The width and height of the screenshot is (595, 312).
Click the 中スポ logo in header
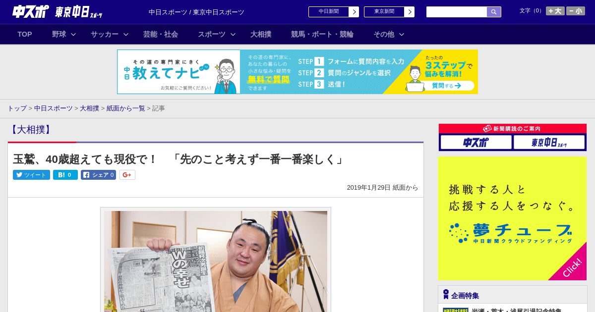[x=30, y=11]
